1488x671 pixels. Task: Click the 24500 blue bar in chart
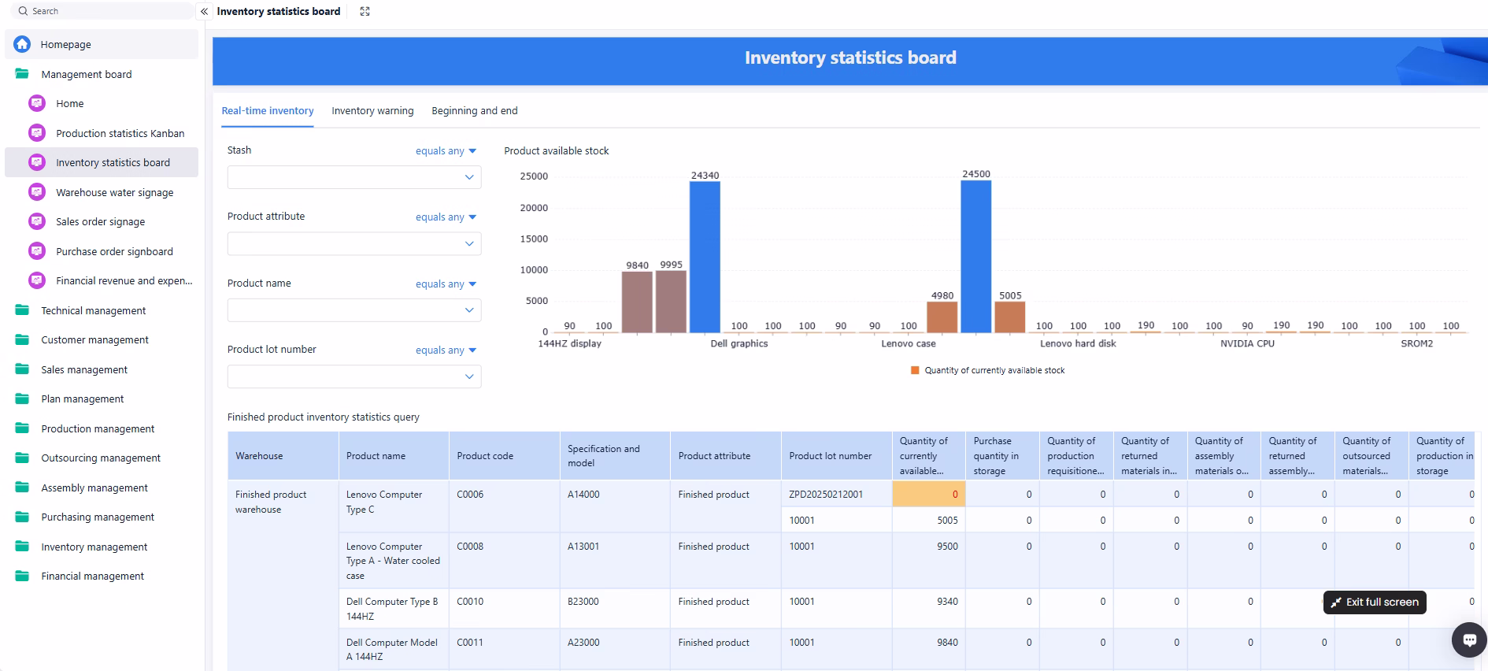(975, 256)
